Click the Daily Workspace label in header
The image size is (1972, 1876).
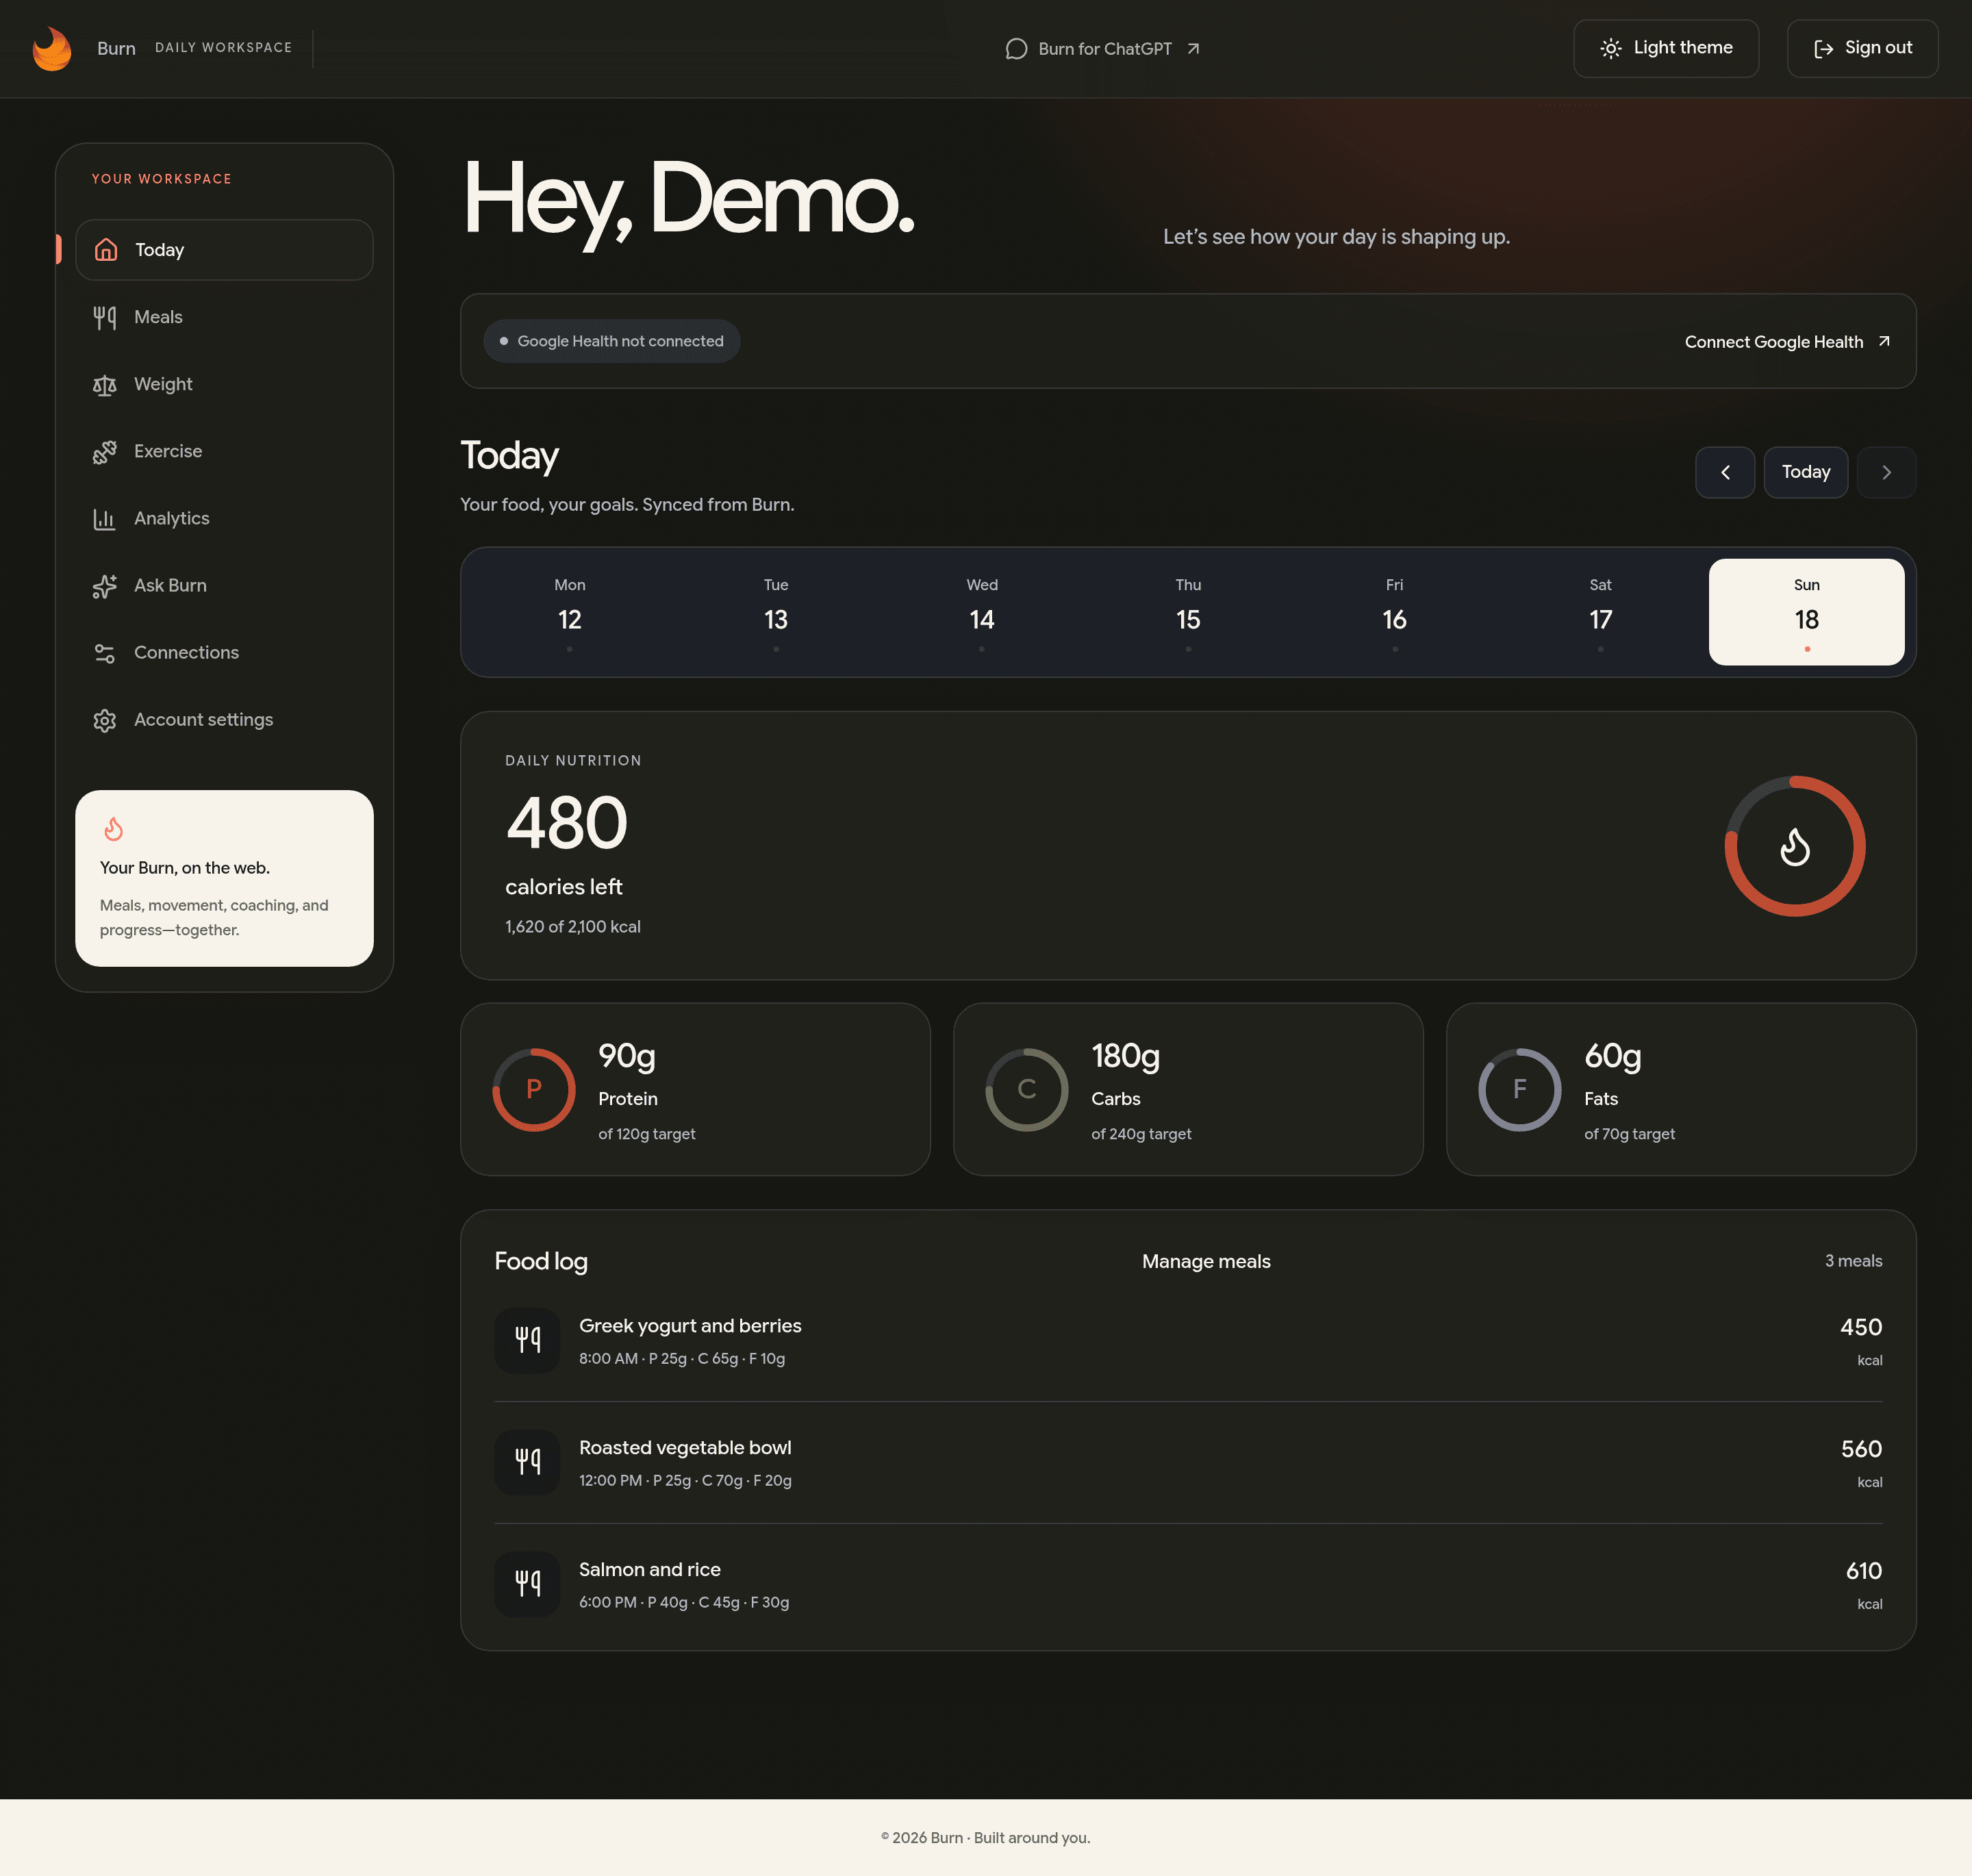(x=224, y=48)
